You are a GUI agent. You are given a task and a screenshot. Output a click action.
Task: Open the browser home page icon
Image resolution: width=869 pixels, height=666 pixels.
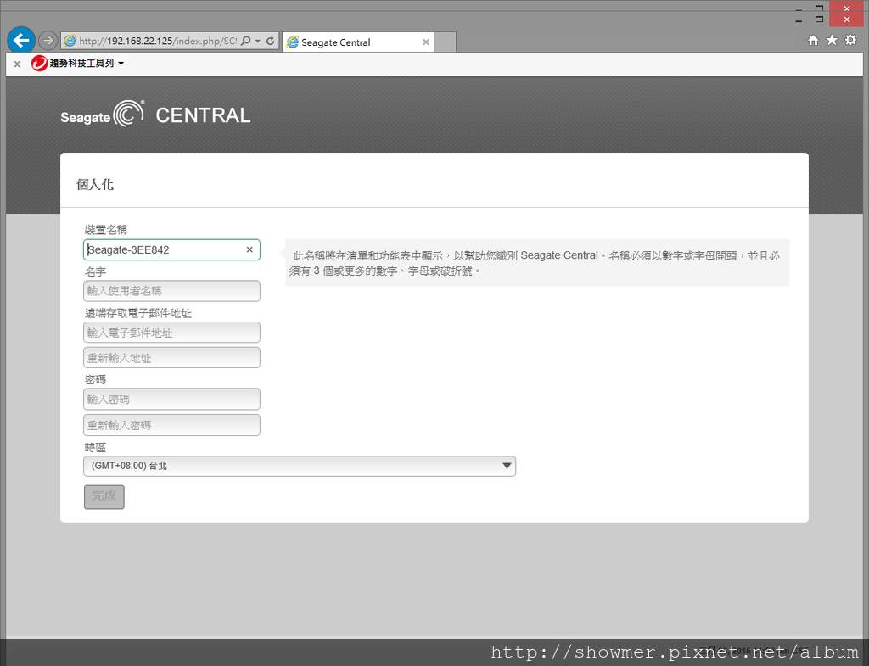[813, 41]
